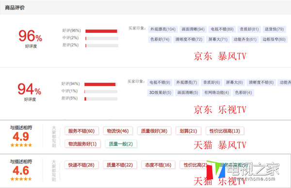Select the 画面清晰(94) tag

pos(193,29)
